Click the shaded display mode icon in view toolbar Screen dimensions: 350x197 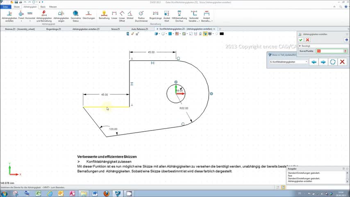coord(156,34)
